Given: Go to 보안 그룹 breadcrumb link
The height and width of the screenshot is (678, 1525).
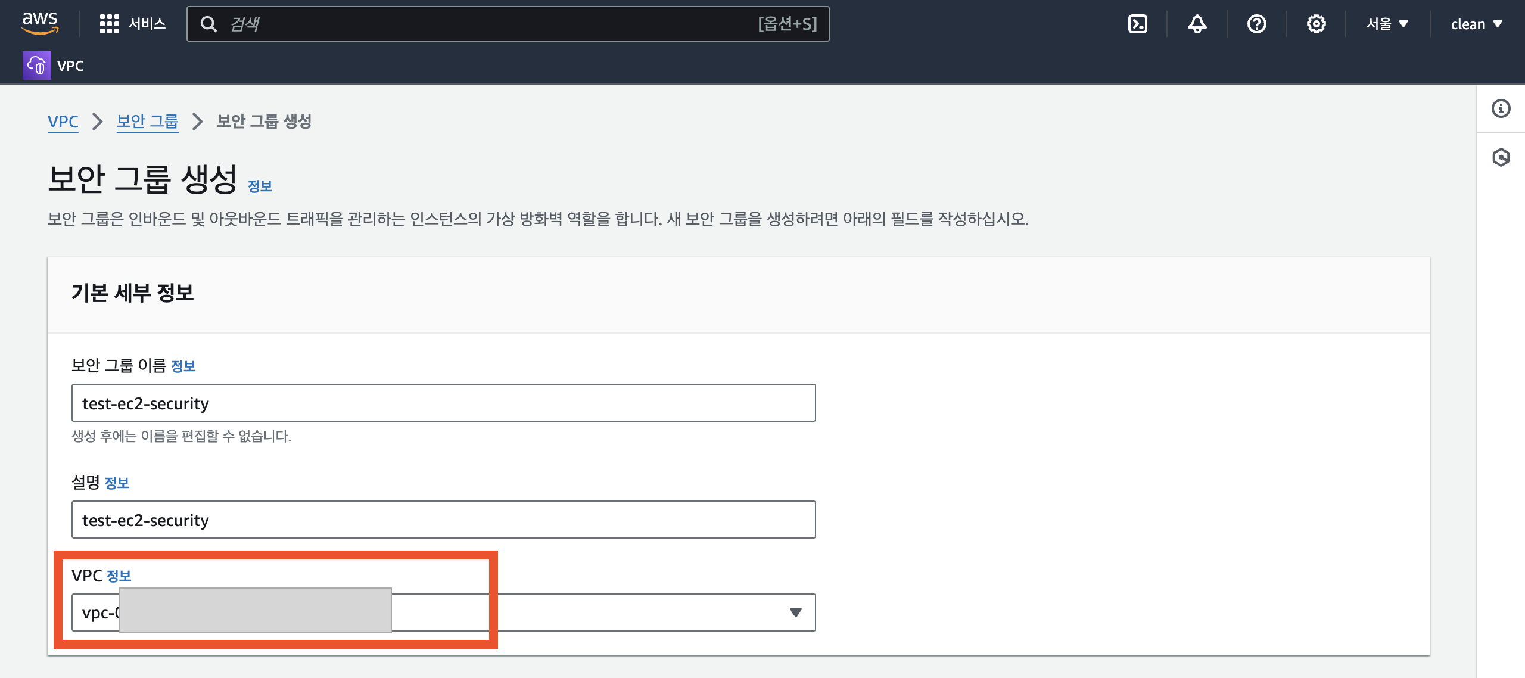Looking at the screenshot, I should point(147,122).
